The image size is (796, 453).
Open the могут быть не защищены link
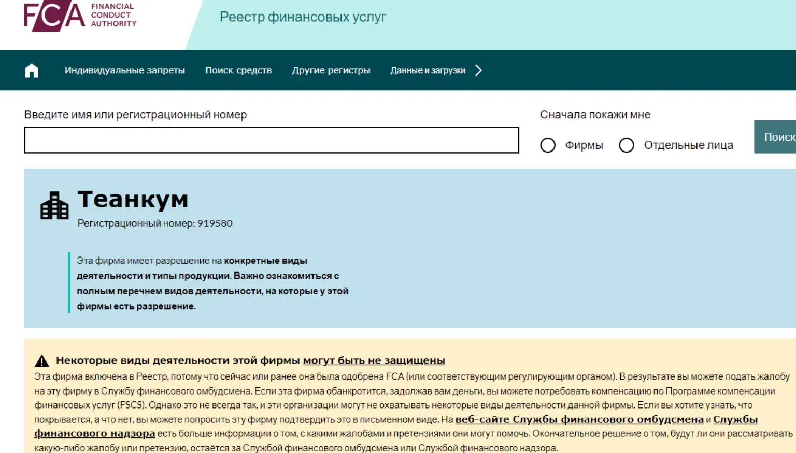pos(375,360)
